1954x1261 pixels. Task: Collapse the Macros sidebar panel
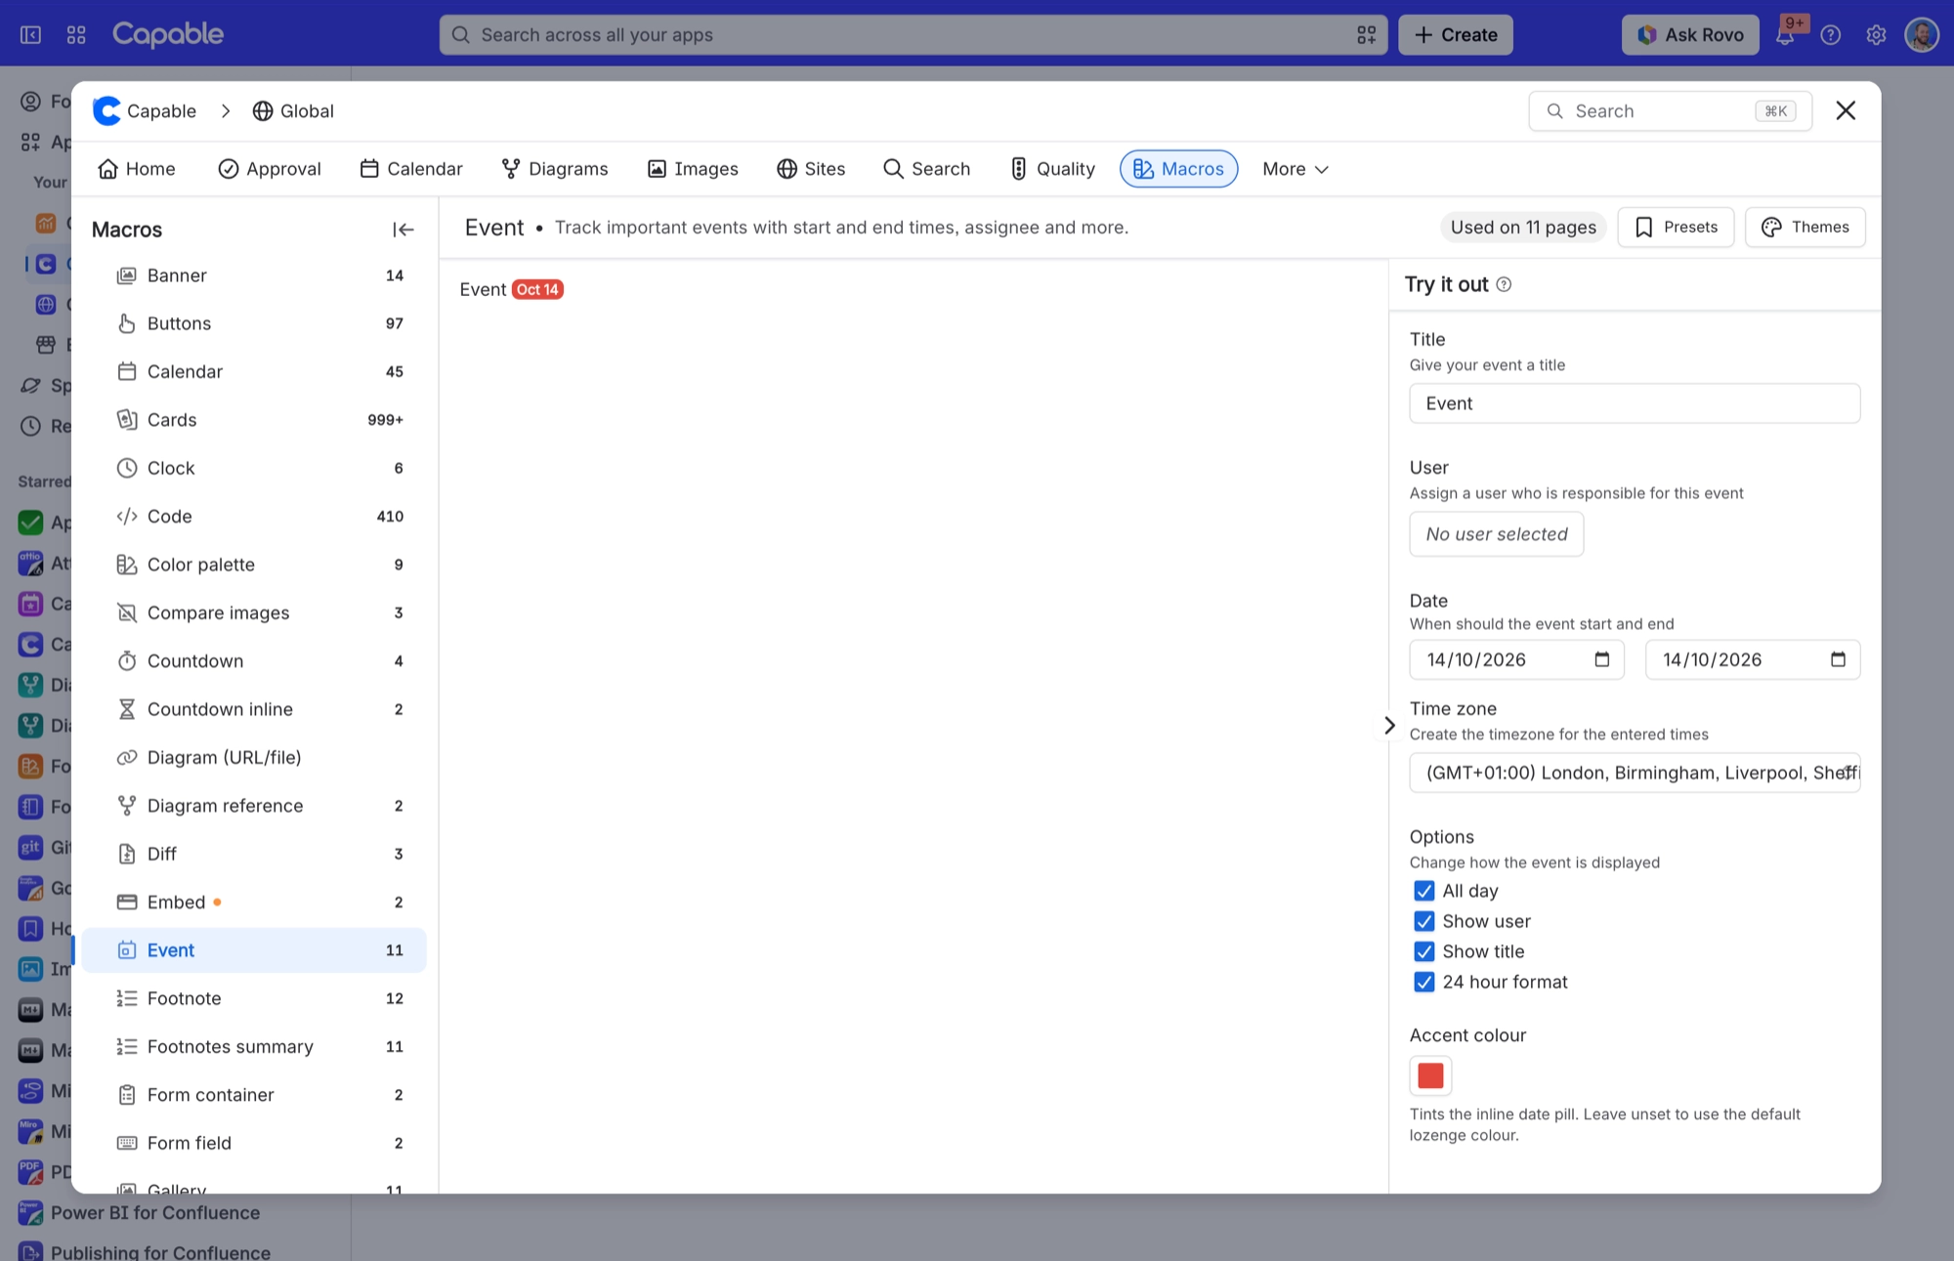pos(403,230)
